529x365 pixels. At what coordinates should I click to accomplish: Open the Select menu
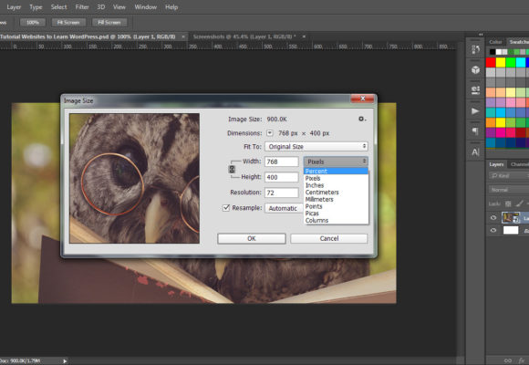58,7
